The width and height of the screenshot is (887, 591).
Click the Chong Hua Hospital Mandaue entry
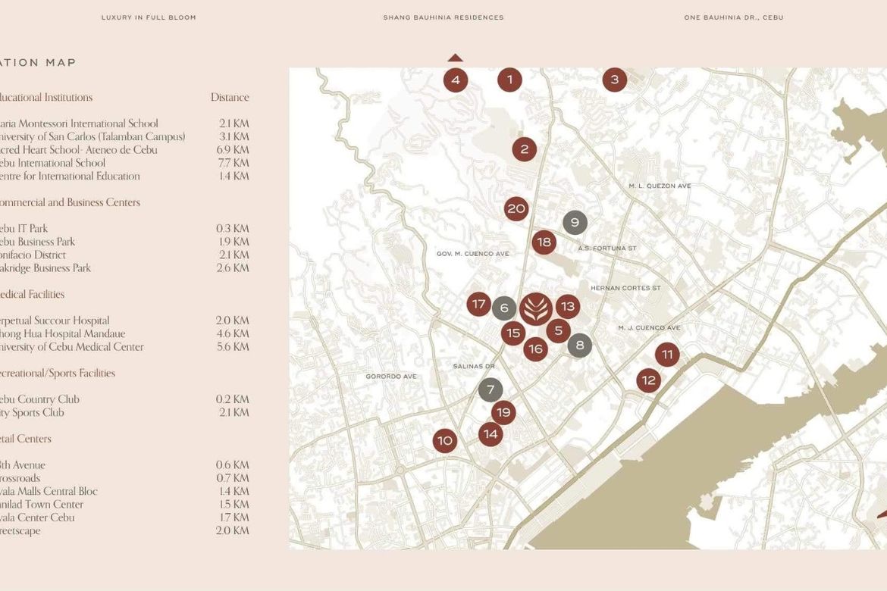[x=62, y=333]
